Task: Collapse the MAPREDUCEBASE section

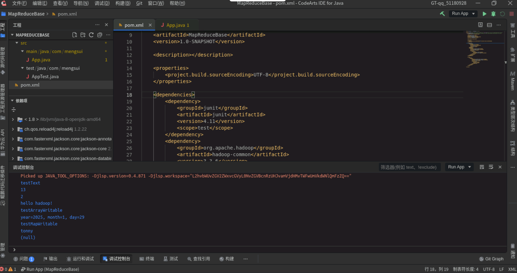Action: (12, 35)
